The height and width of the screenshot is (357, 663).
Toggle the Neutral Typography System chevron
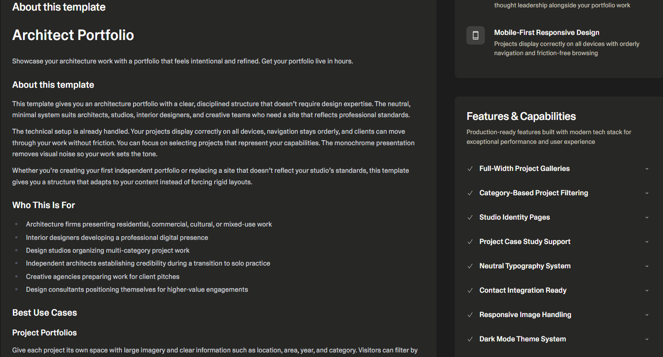click(646, 266)
